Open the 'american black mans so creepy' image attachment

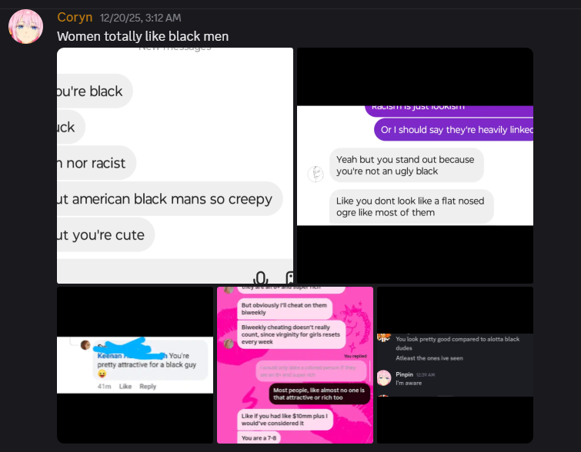(175, 165)
